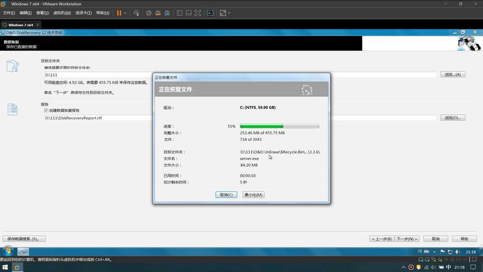Enter full screen mode via the toolbar icon
Screen dimensions: 483x272
198,13
